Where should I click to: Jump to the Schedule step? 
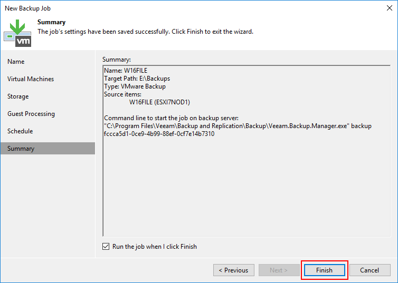(x=20, y=131)
